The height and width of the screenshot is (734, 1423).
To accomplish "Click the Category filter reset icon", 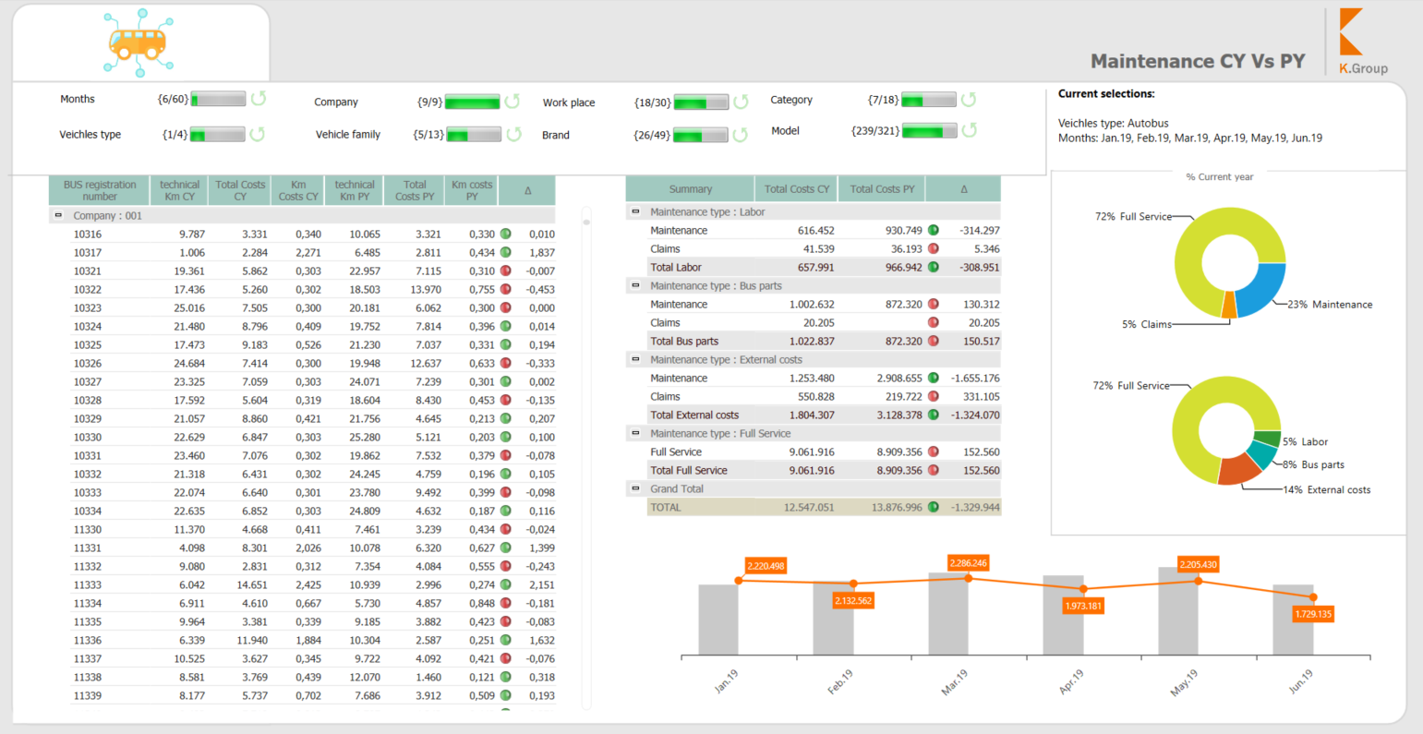I will [969, 100].
